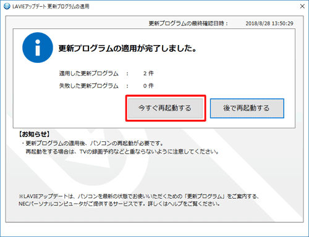
Task: Close the LAVIEアップデート window
Action: click(302, 6)
